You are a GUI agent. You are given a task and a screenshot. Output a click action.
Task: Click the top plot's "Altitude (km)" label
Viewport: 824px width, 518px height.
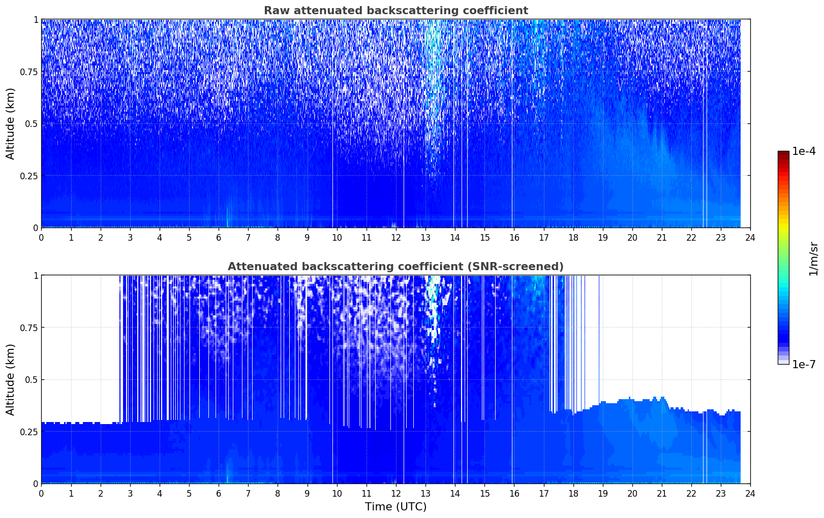[11, 123]
